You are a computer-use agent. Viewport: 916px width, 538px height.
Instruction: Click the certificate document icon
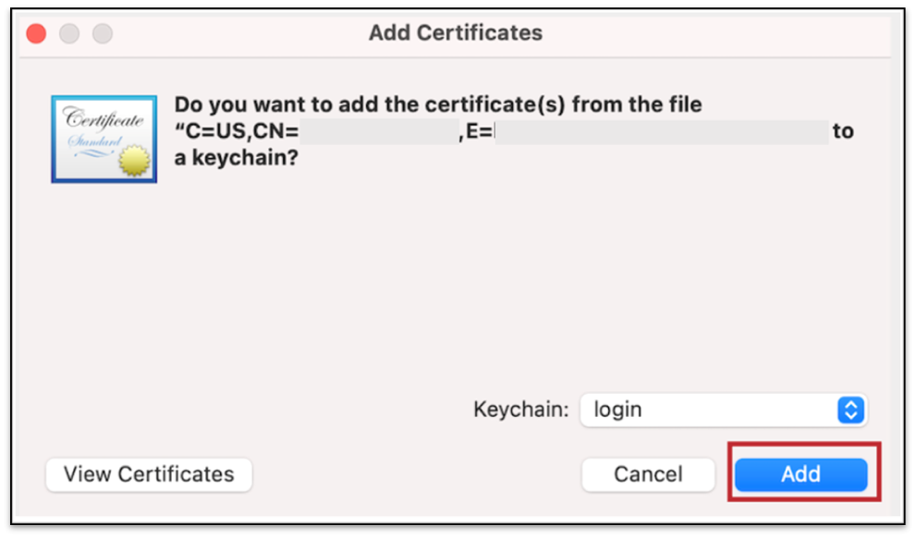pos(104,139)
